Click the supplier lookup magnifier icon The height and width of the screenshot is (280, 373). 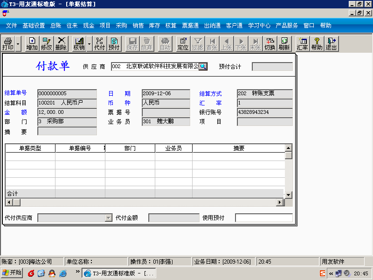point(203,66)
